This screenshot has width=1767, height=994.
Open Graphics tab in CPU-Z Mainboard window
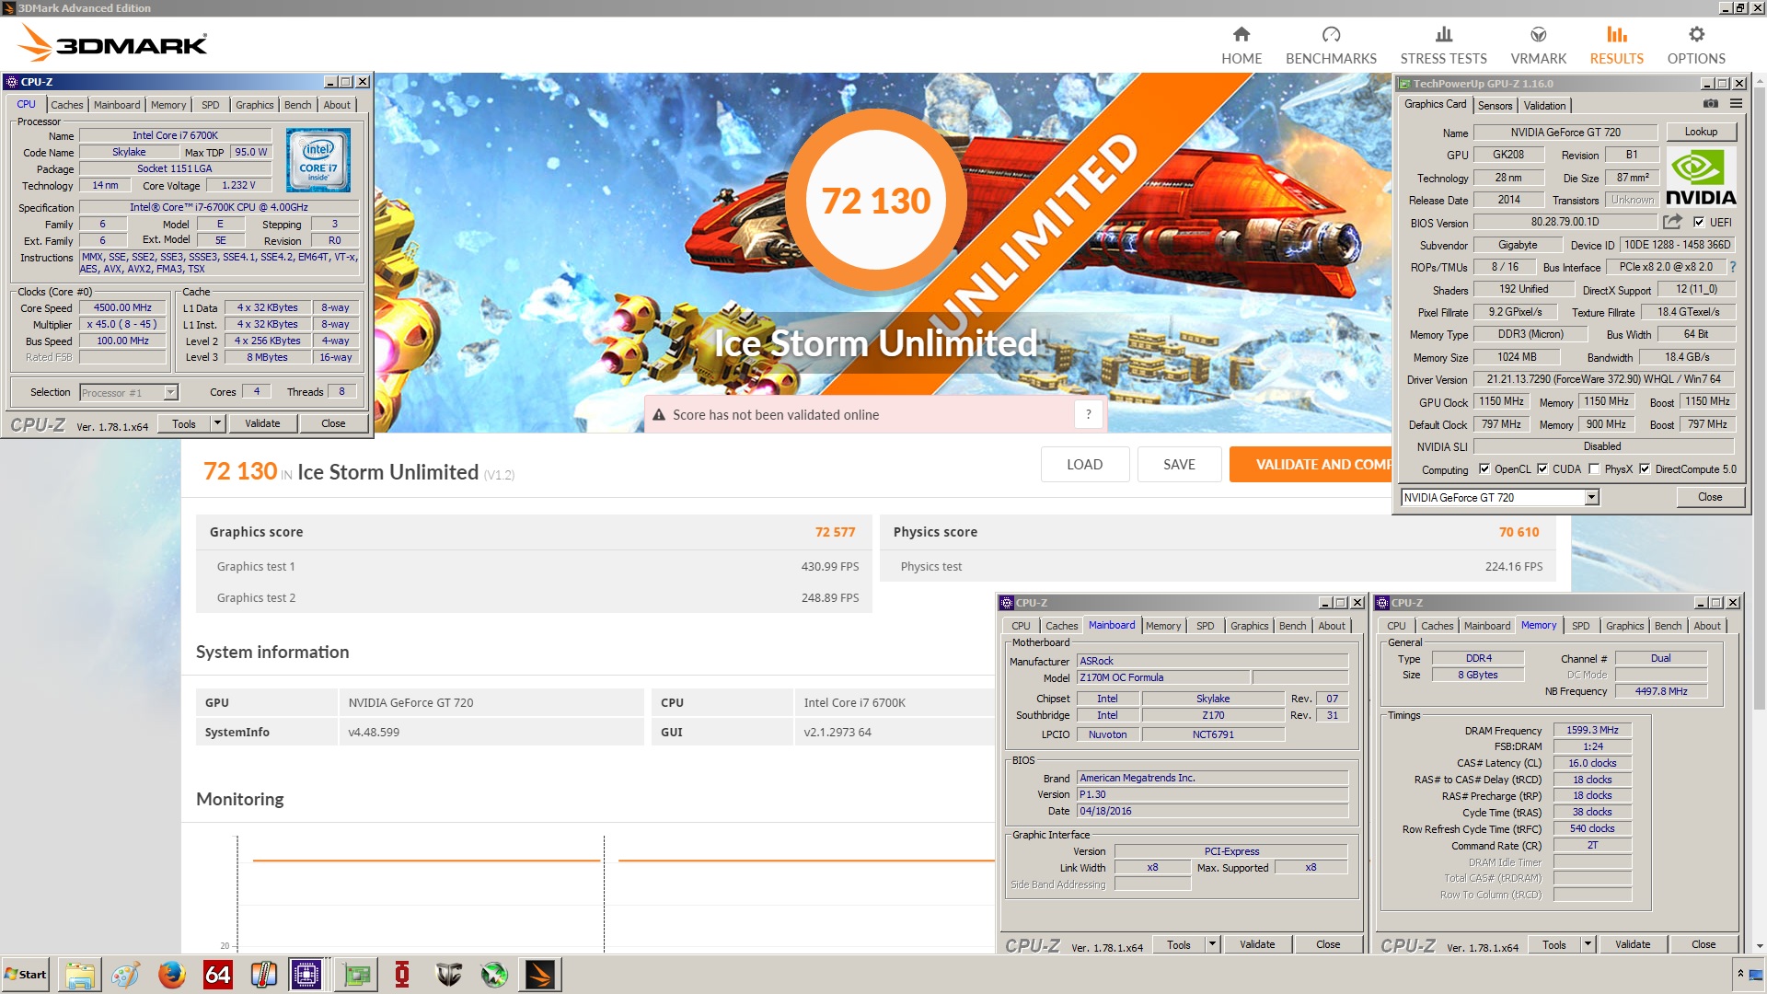click(1249, 626)
